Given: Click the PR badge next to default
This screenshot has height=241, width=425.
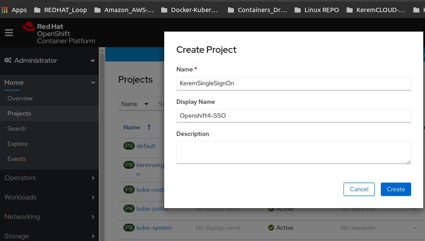Looking at the screenshot, I should 129,146.
